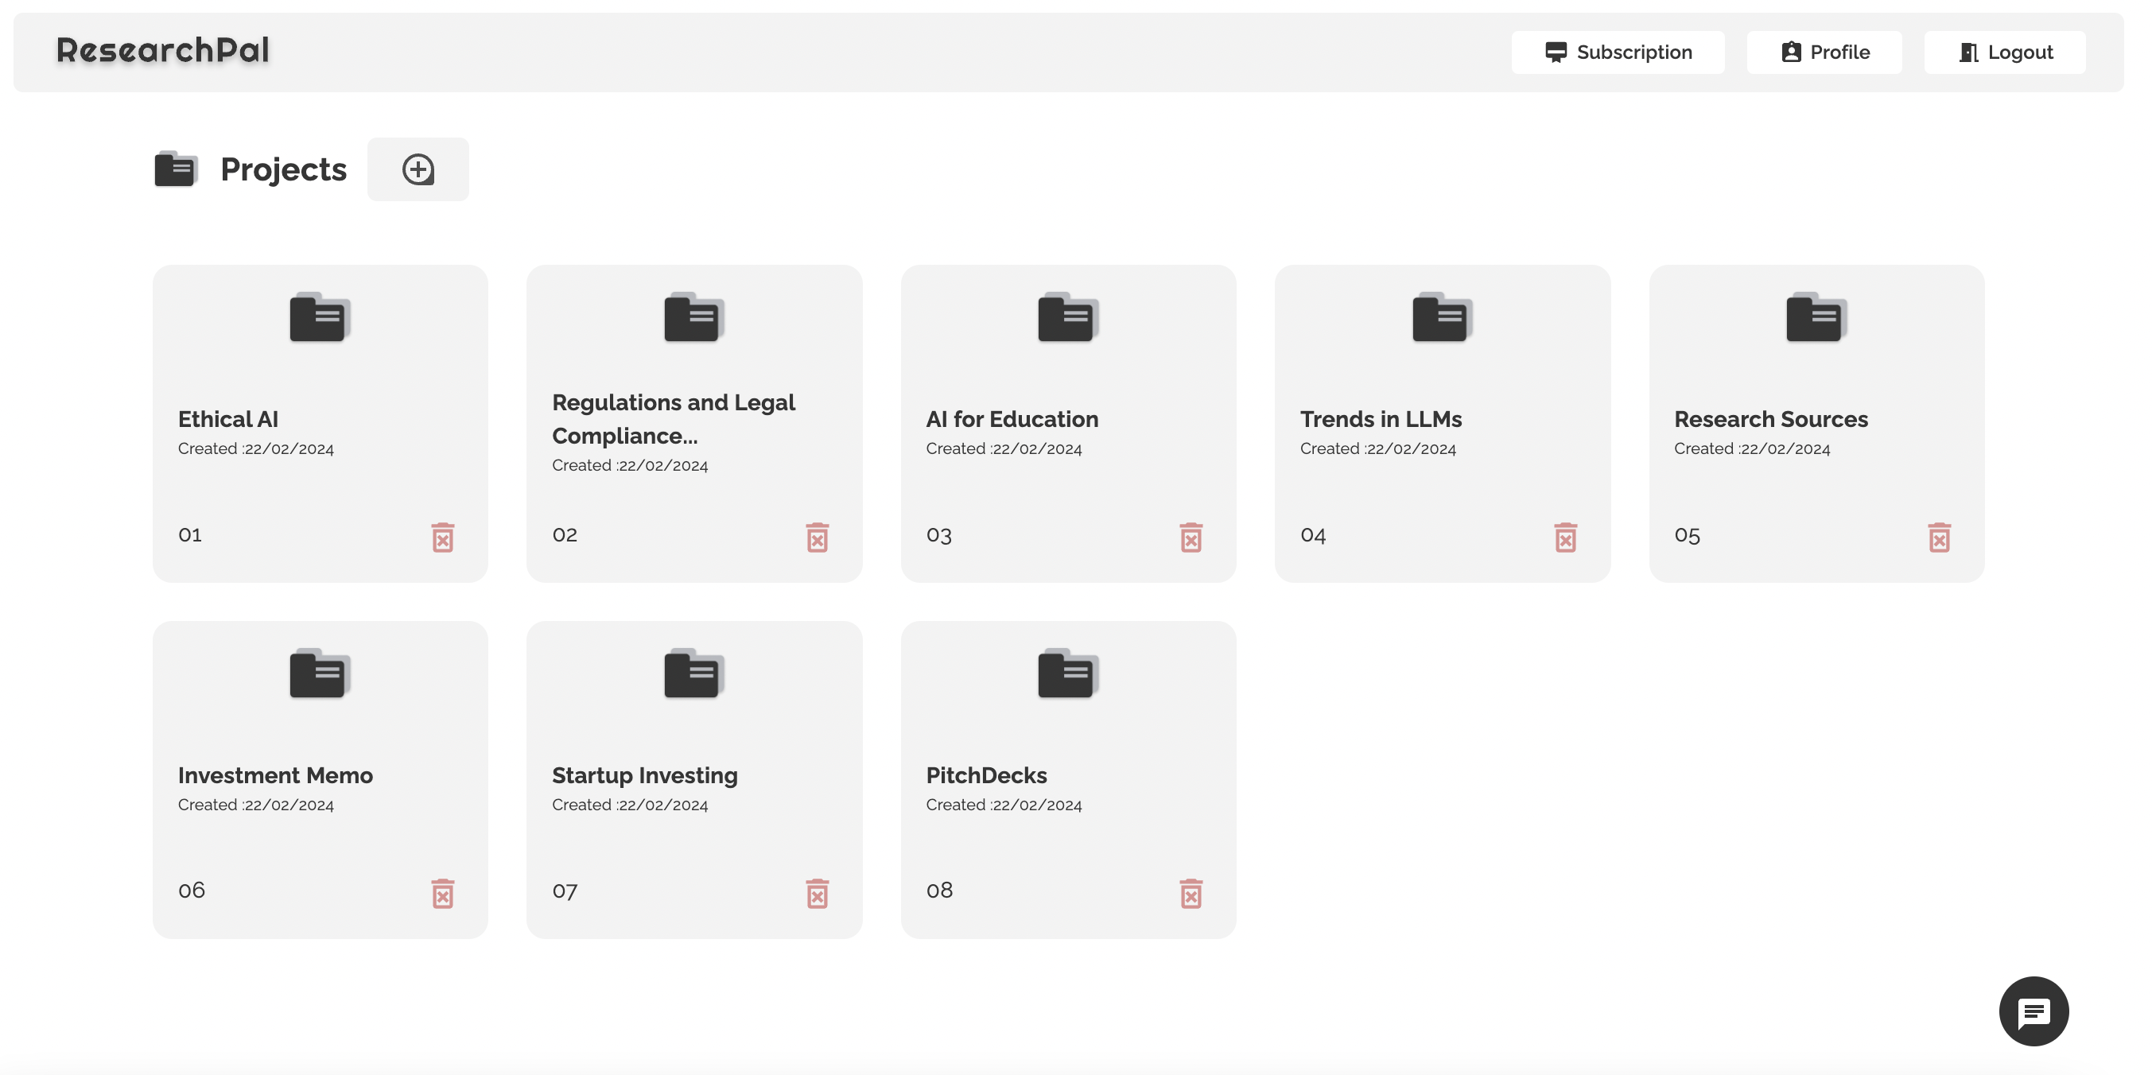Open the PitchDecks project folder icon
The width and height of the screenshot is (2152, 1075).
click(1066, 674)
